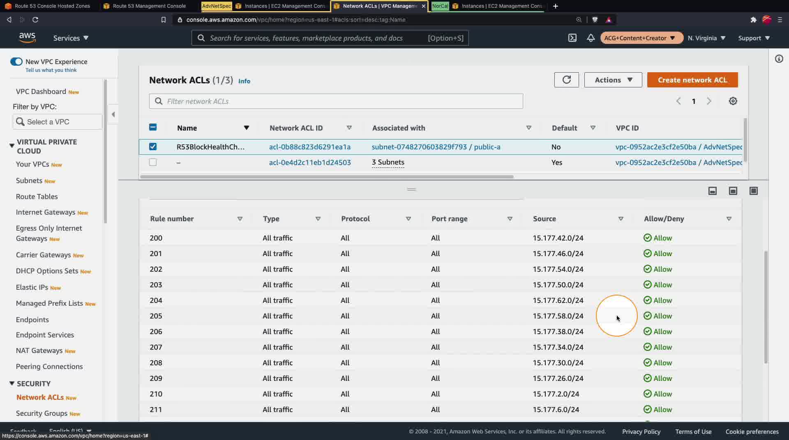The image size is (789, 440).
Task: Maximize details pane to full view
Action: coord(753,191)
